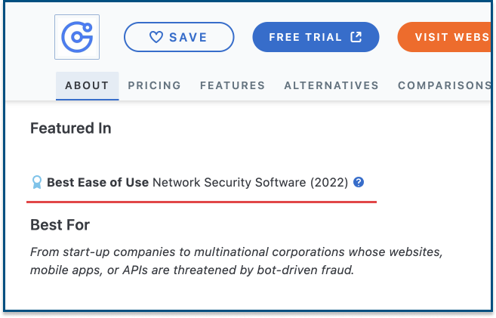Click the red underline below the award
The height and width of the screenshot is (318, 496).
(202, 202)
